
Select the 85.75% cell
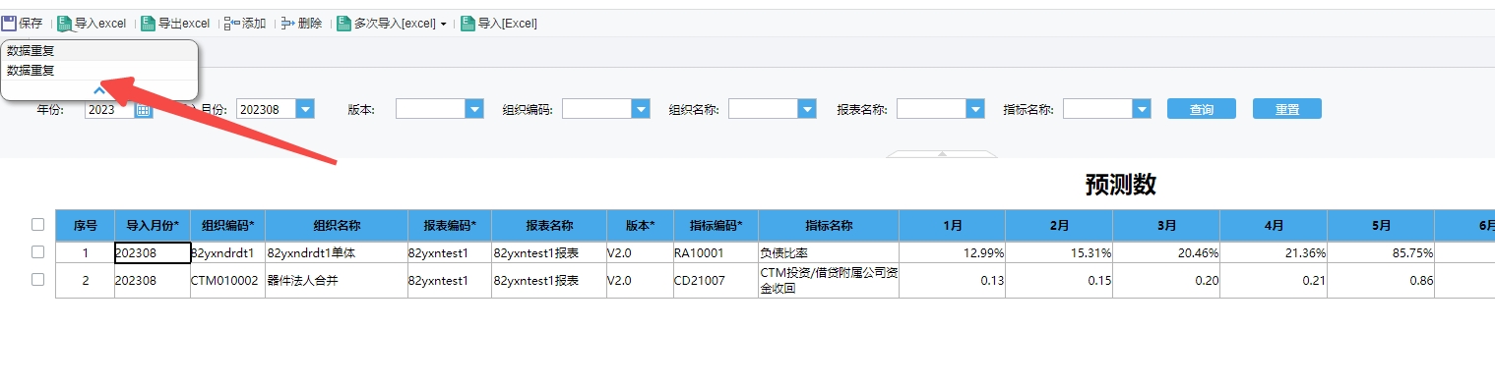pyautogui.click(x=1381, y=252)
